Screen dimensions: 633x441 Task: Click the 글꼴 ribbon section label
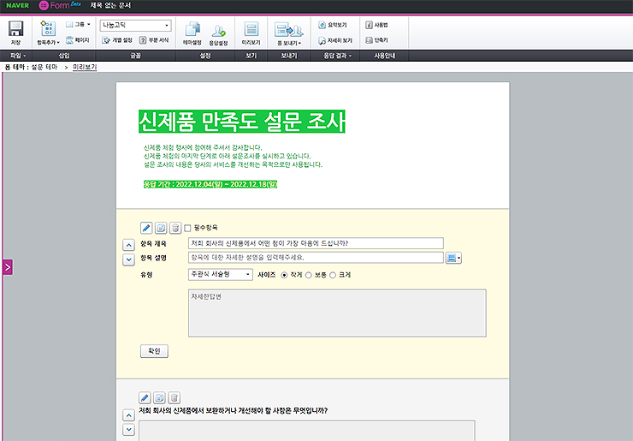pyautogui.click(x=135, y=56)
